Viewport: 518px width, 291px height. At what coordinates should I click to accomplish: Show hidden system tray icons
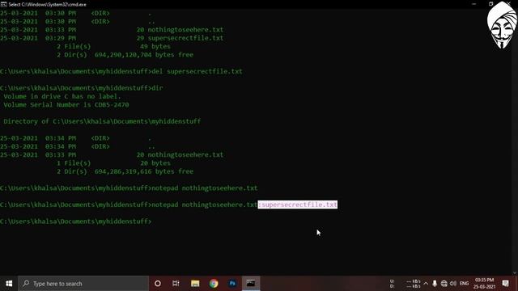tap(426, 284)
